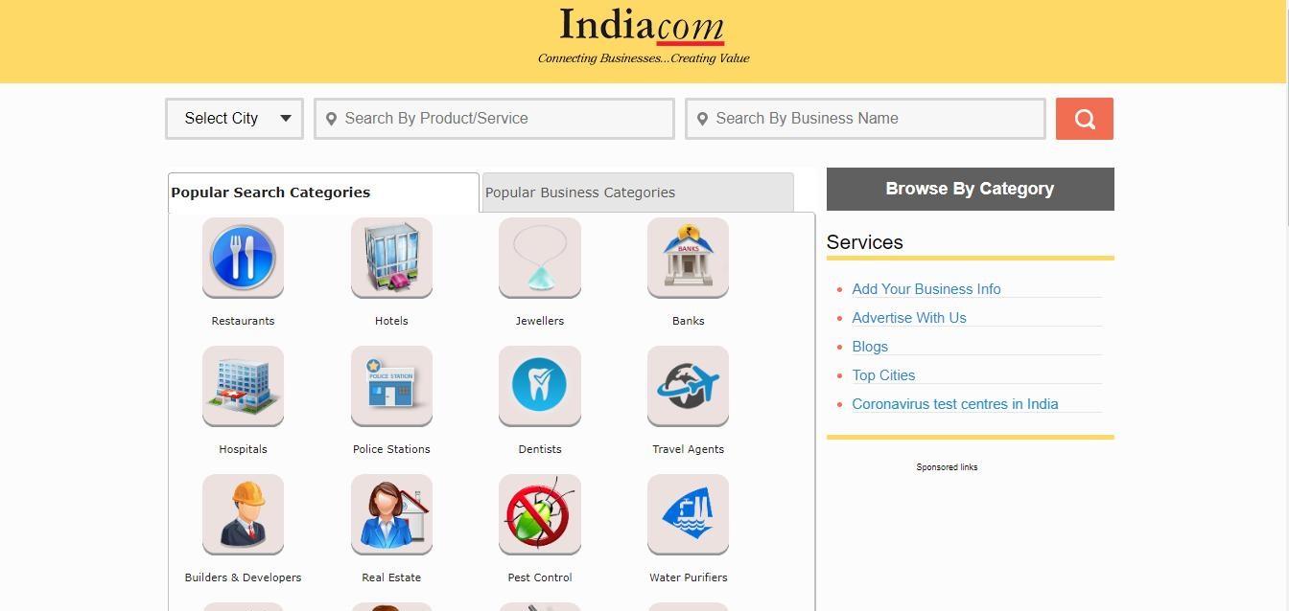This screenshot has height=611, width=1289.
Task: Choose the Banks category icon
Action: (688, 258)
